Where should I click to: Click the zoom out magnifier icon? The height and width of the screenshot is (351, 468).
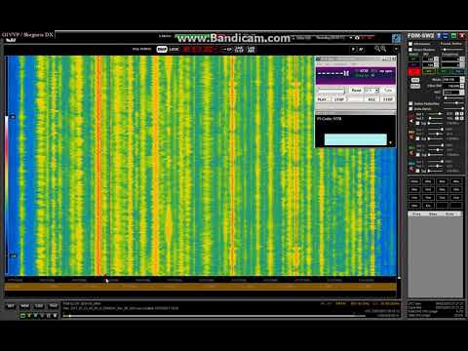click(377, 49)
